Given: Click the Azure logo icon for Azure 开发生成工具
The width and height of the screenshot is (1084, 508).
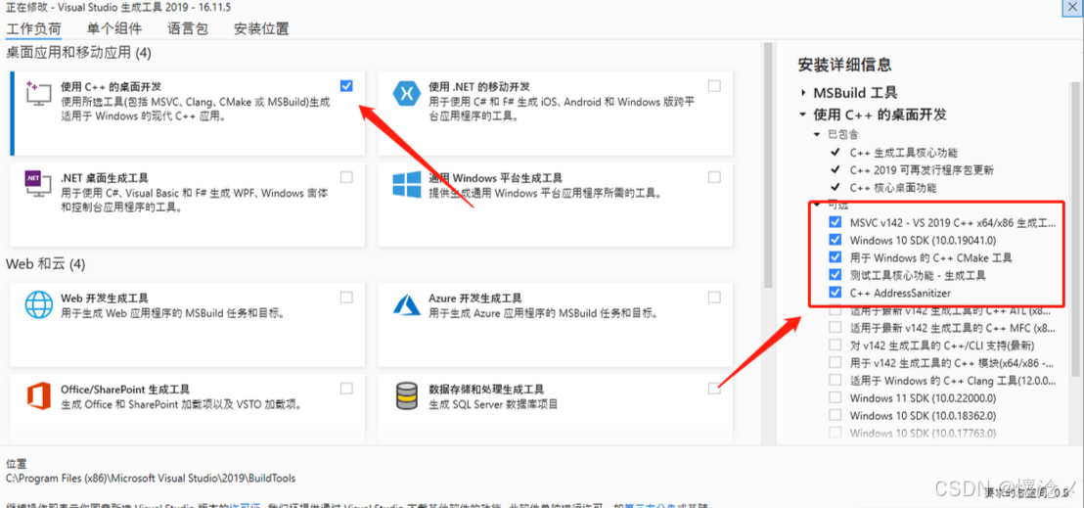Looking at the screenshot, I should pos(405,303).
